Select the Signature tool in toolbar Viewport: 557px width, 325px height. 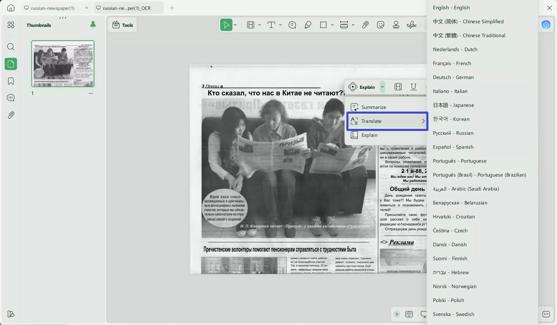412,25
